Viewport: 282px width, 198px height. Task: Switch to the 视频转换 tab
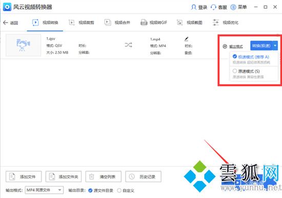(45, 23)
